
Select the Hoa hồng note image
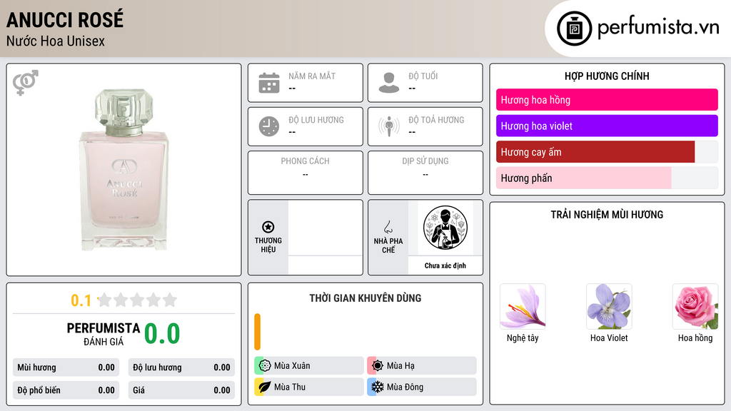(x=695, y=307)
